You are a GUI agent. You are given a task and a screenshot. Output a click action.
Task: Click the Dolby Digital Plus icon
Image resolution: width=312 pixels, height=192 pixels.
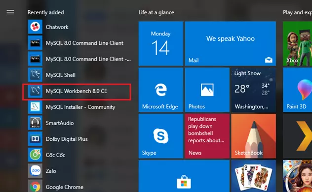(x=35, y=139)
